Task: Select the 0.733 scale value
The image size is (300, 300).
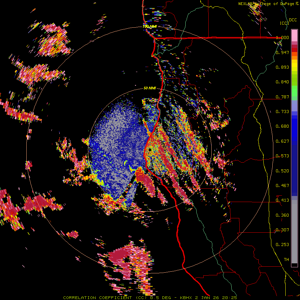Action: (282, 112)
